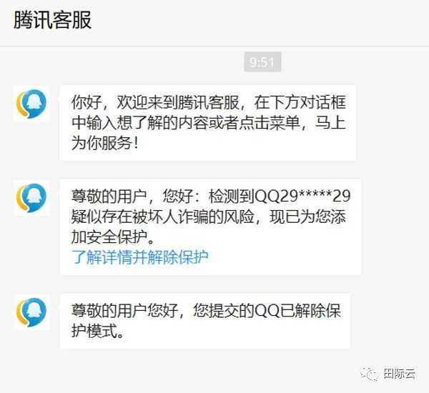Click the text 为你服务!
This screenshot has width=429, height=393.
tap(105, 143)
